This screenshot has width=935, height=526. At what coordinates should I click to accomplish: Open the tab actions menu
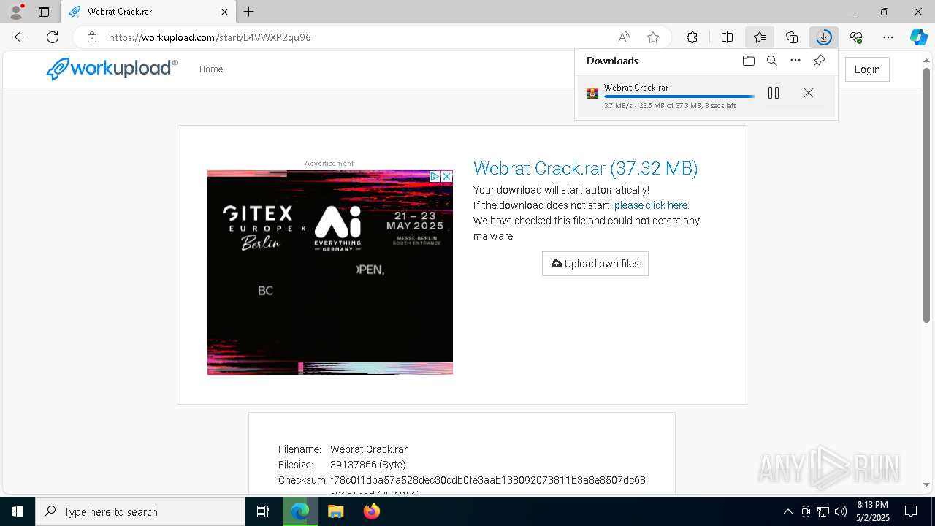pyautogui.click(x=44, y=12)
